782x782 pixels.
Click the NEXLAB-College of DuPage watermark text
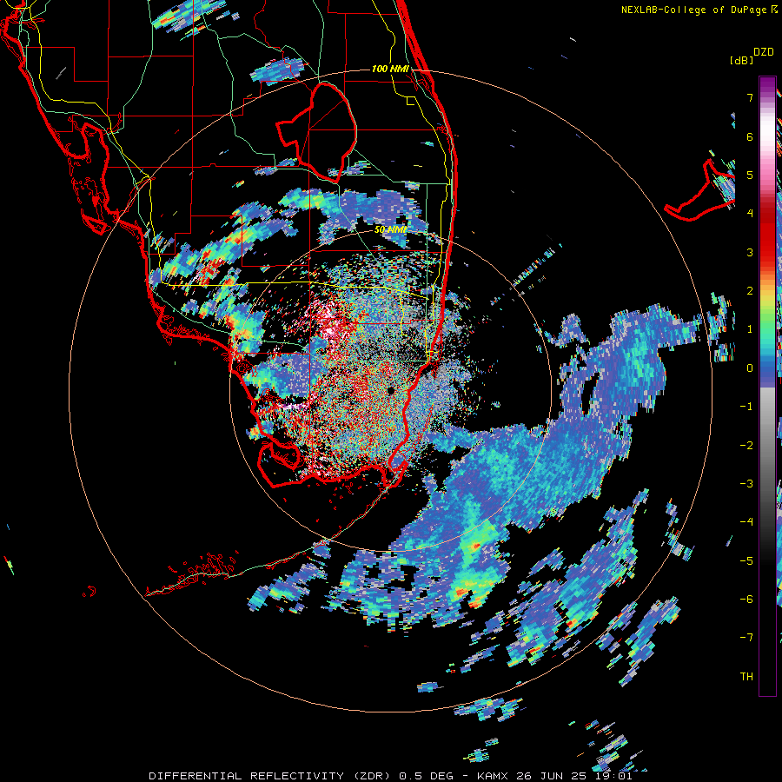point(699,10)
